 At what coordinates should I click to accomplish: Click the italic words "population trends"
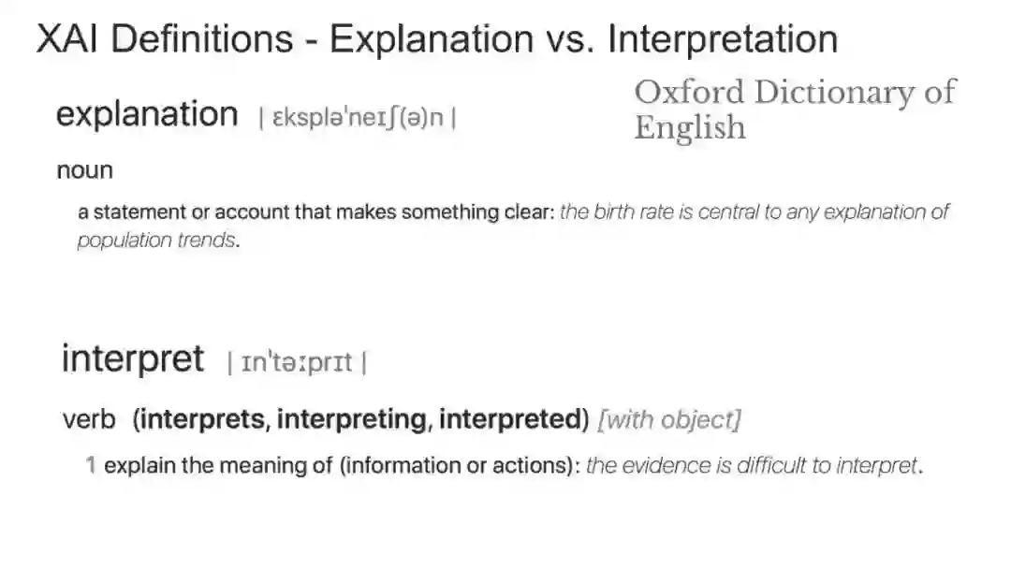point(156,240)
